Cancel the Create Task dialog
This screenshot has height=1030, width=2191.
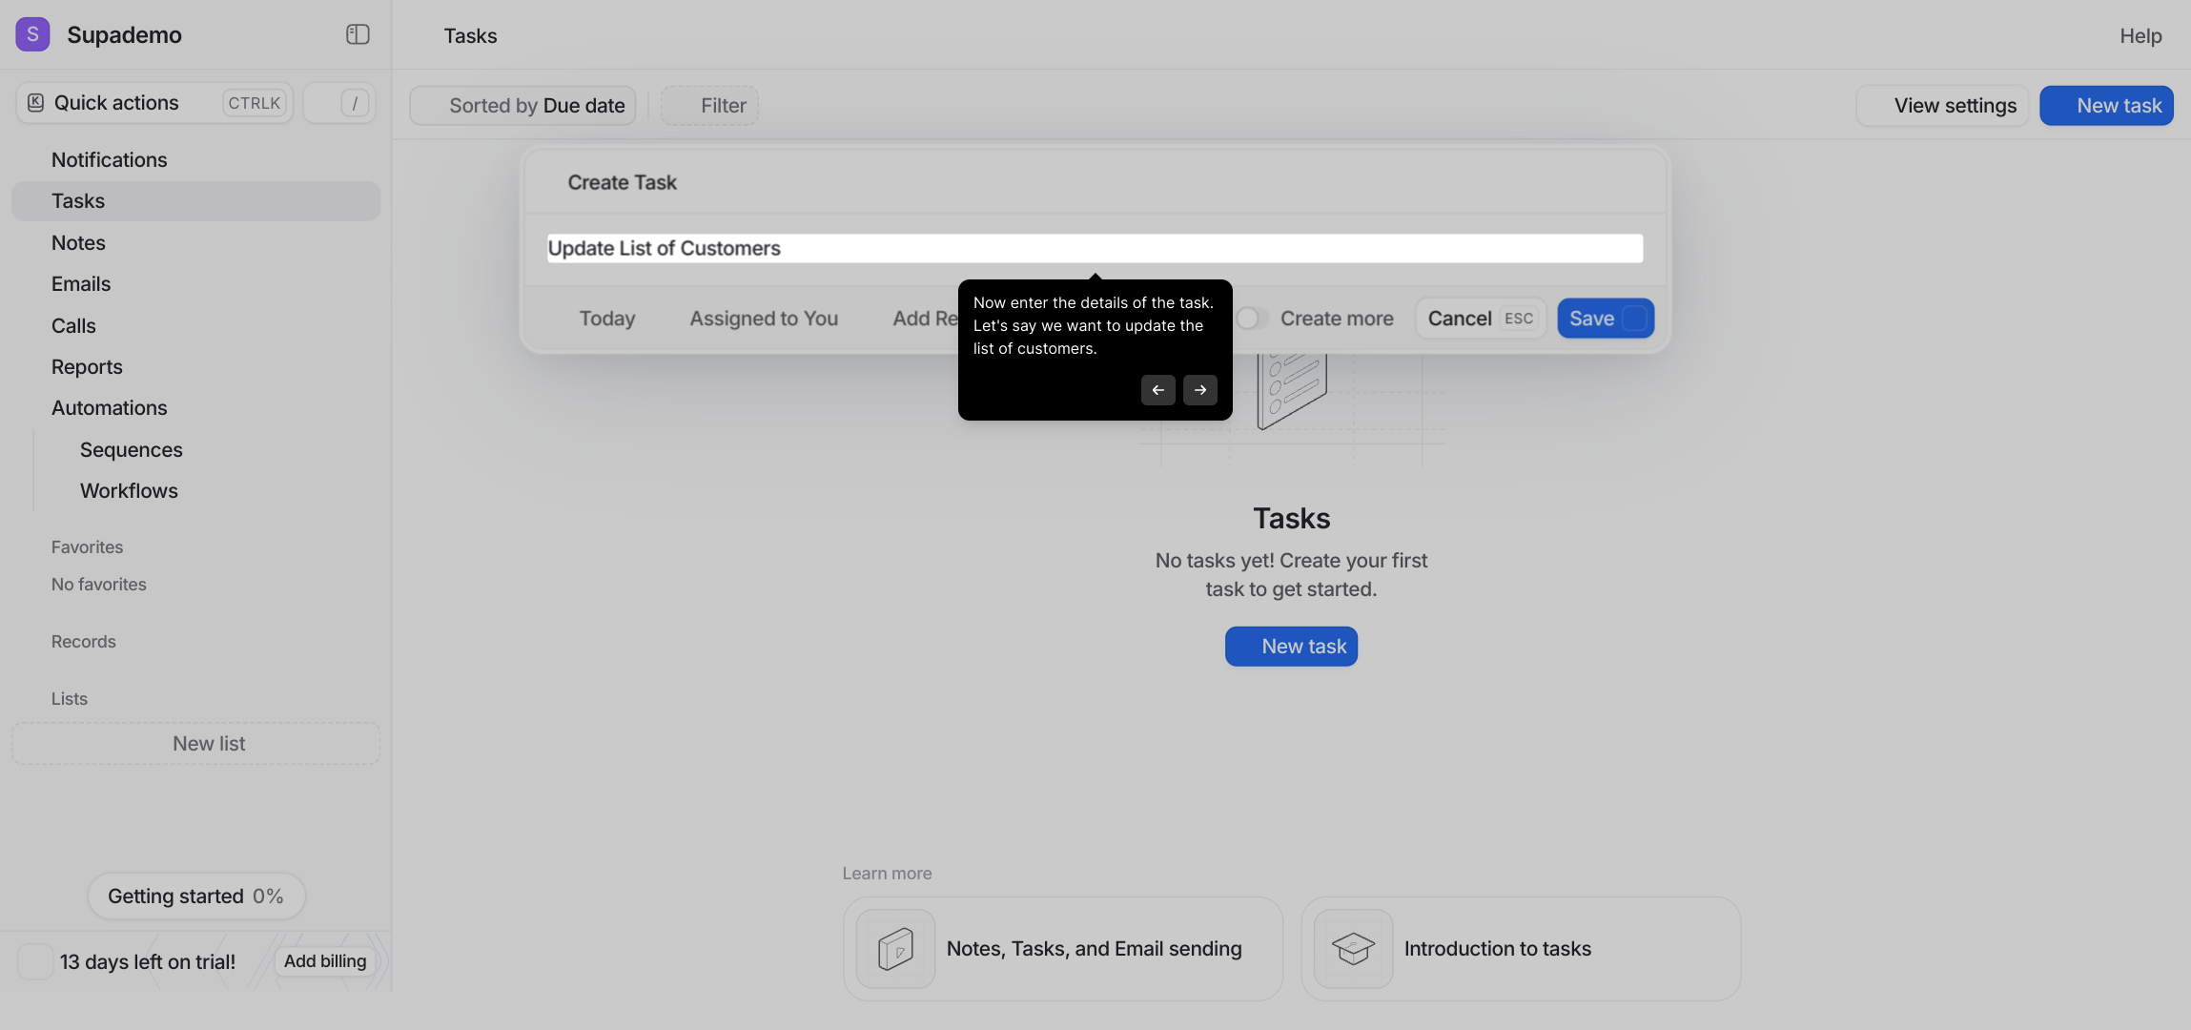[x=1481, y=319]
